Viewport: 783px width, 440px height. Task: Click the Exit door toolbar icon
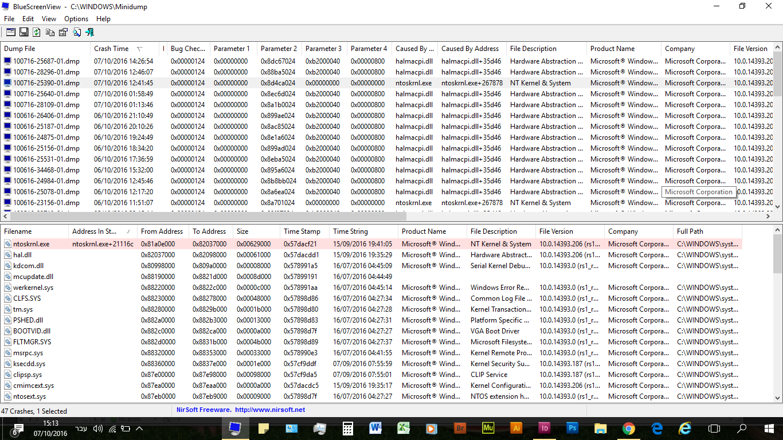[90, 32]
